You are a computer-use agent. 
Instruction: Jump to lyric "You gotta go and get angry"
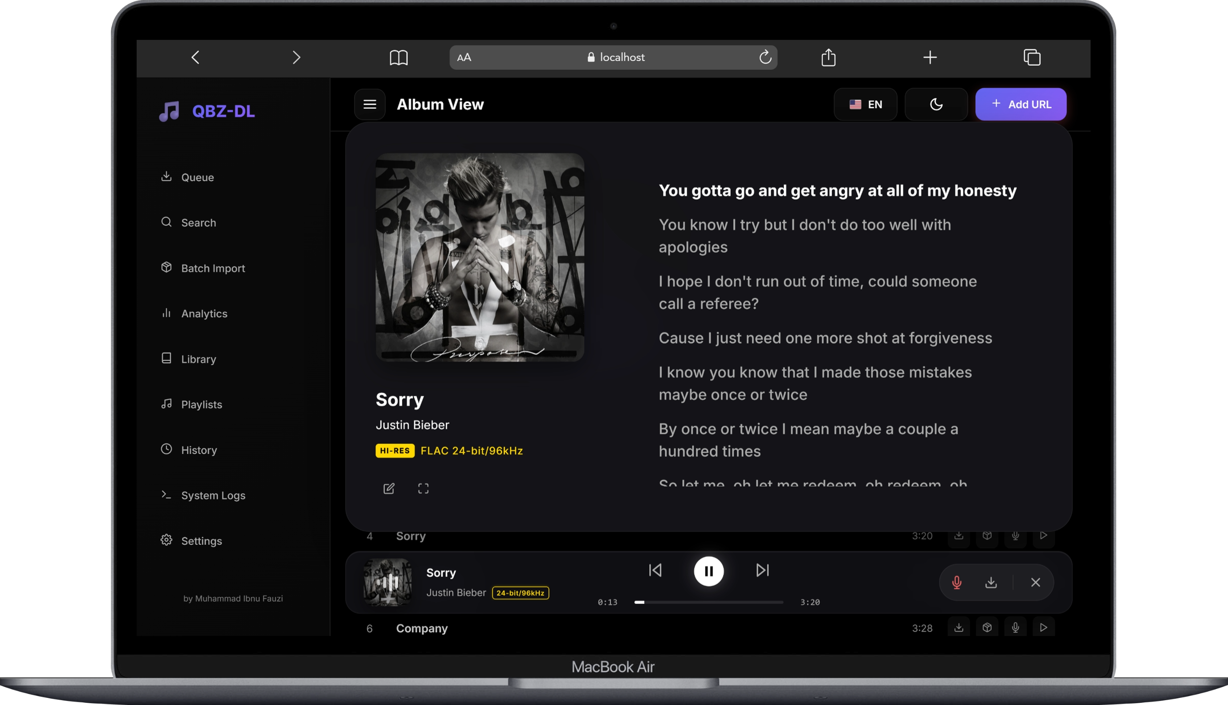838,191
